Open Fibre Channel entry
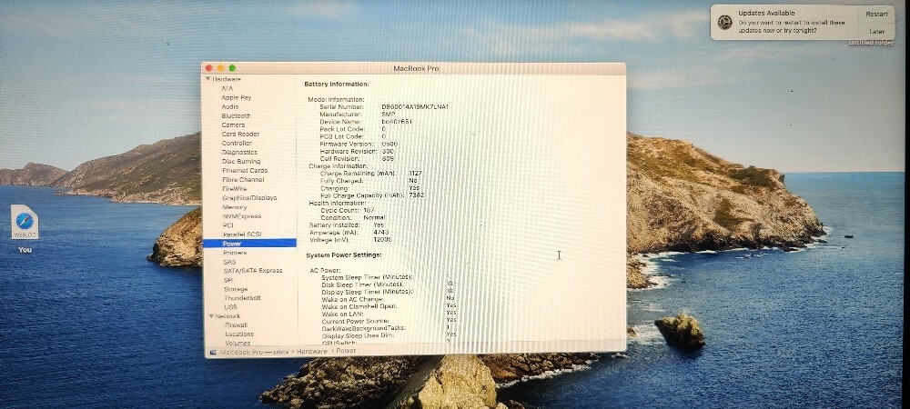The height and width of the screenshot is (409, 910). [x=243, y=180]
